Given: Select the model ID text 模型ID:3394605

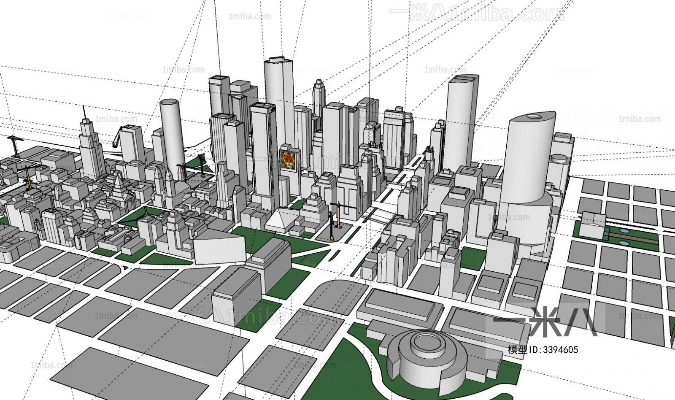Looking at the screenshot, I should click(x=543, y=349).
